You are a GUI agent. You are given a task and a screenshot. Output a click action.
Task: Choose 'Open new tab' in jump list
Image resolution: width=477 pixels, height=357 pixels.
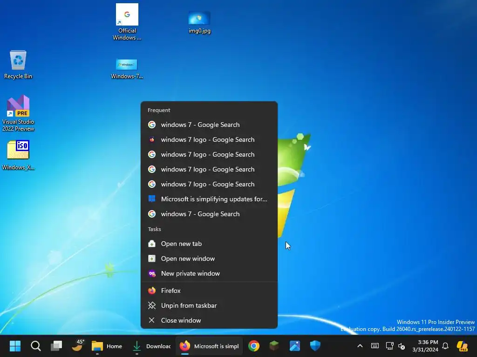(209, 244)
